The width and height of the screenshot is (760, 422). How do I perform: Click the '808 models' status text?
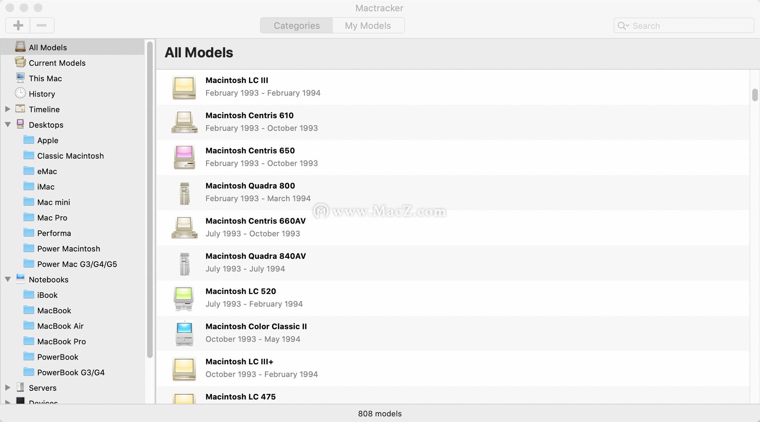click(380, 414)
